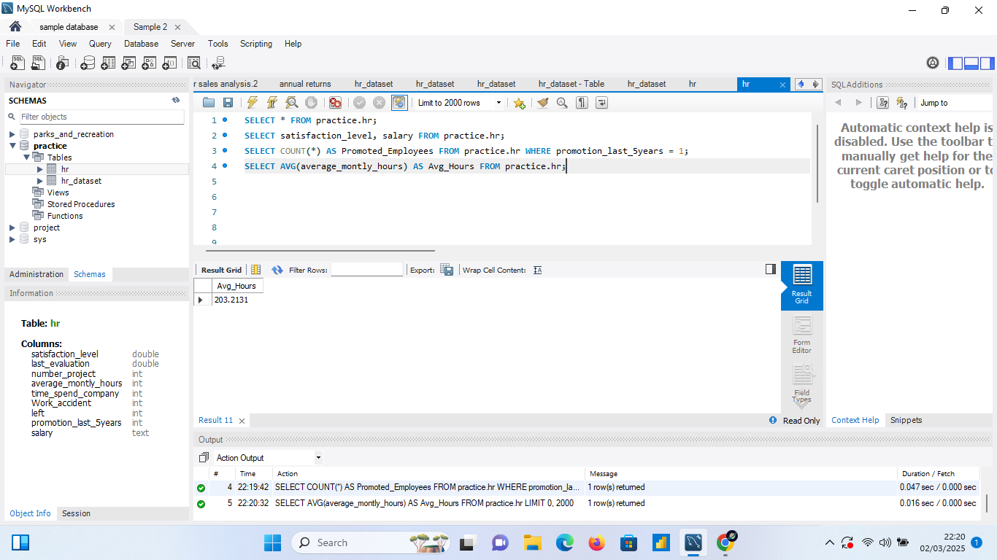Commit the transaction check icon
997x560 pixels.
tap(359, 103)
